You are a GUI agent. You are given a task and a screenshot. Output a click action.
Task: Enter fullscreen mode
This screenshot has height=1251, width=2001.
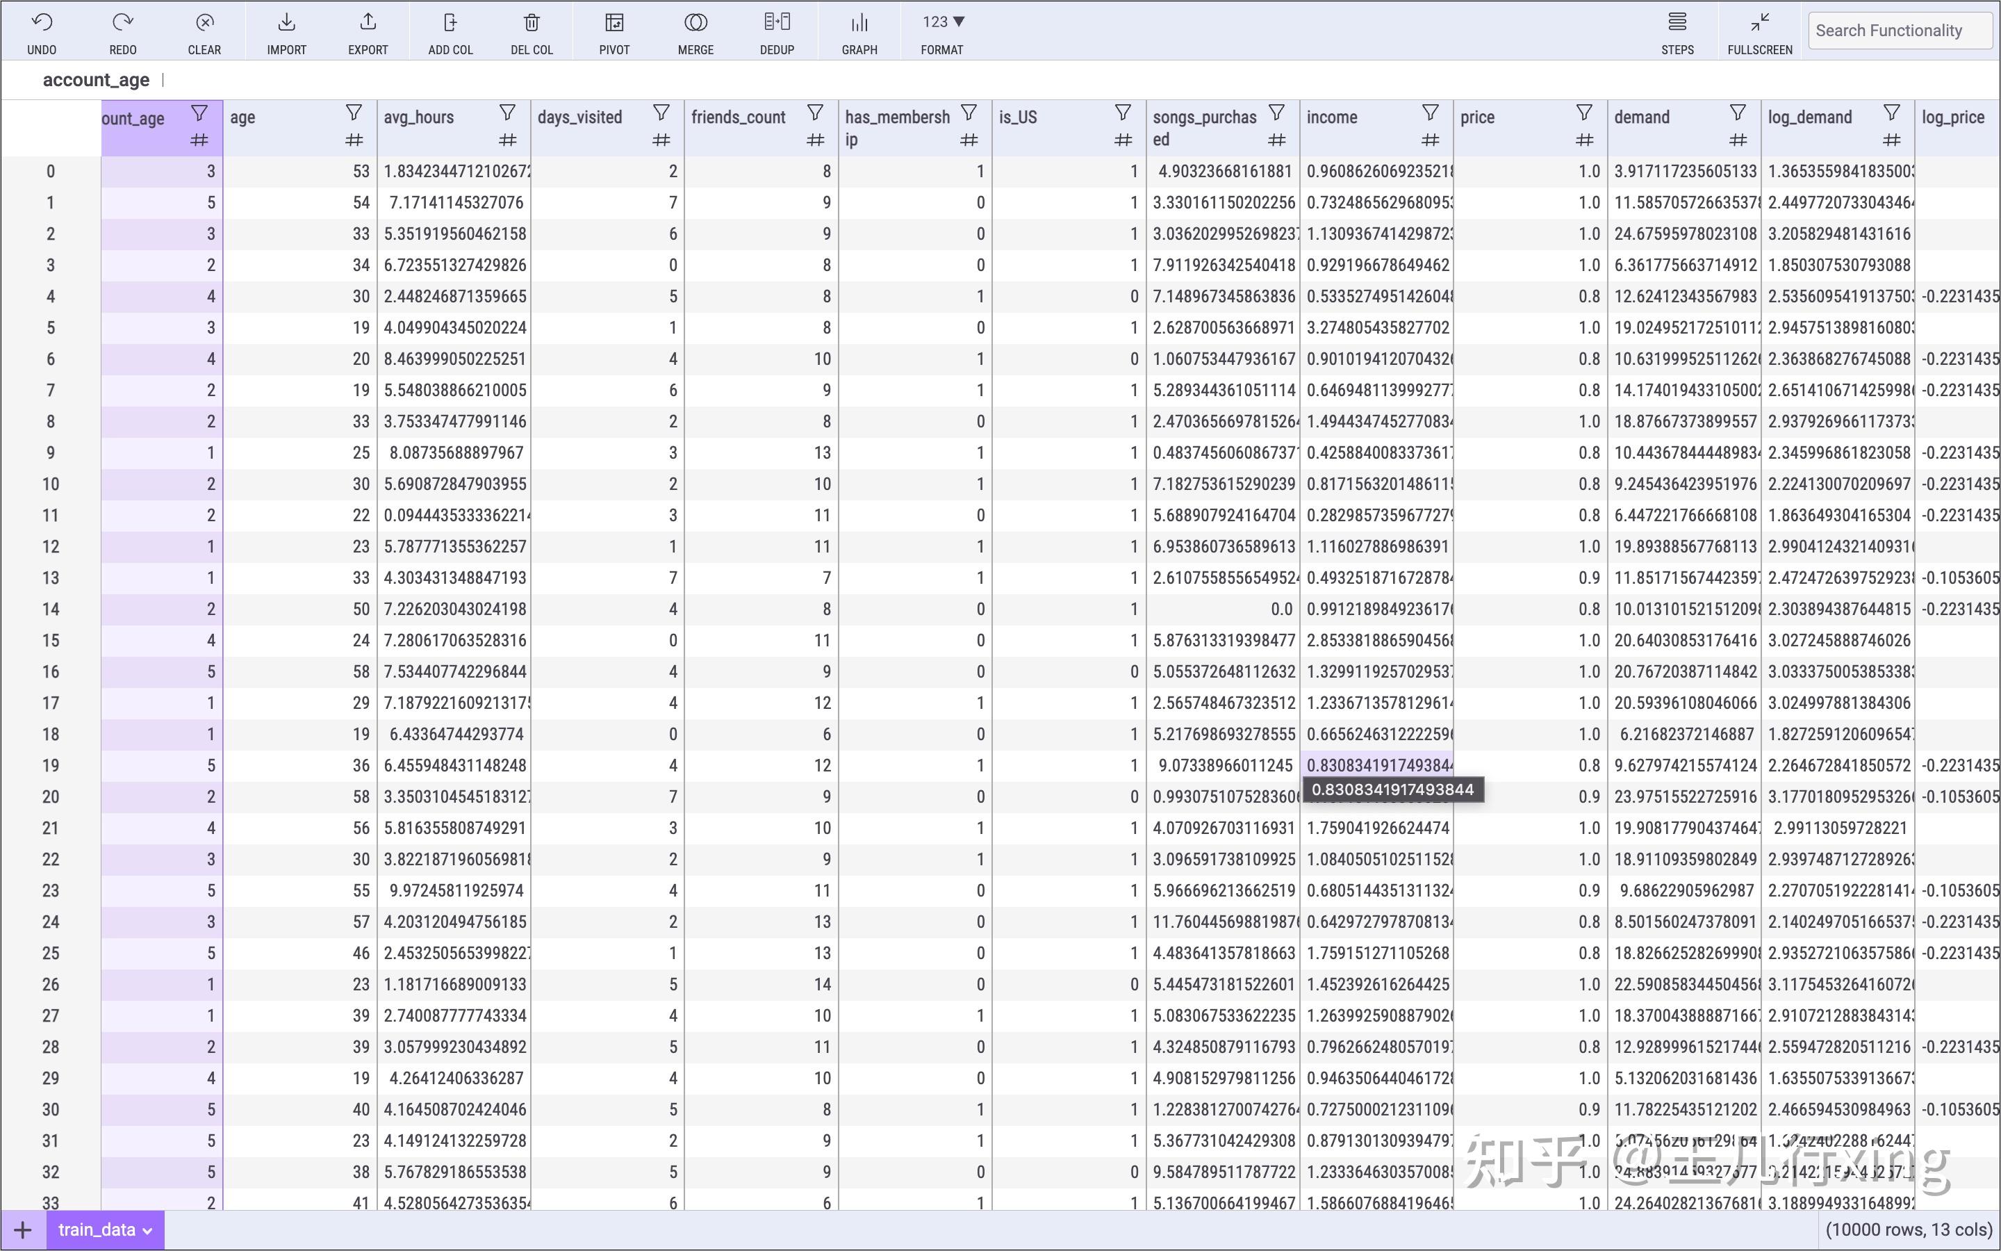[1758, 30]
